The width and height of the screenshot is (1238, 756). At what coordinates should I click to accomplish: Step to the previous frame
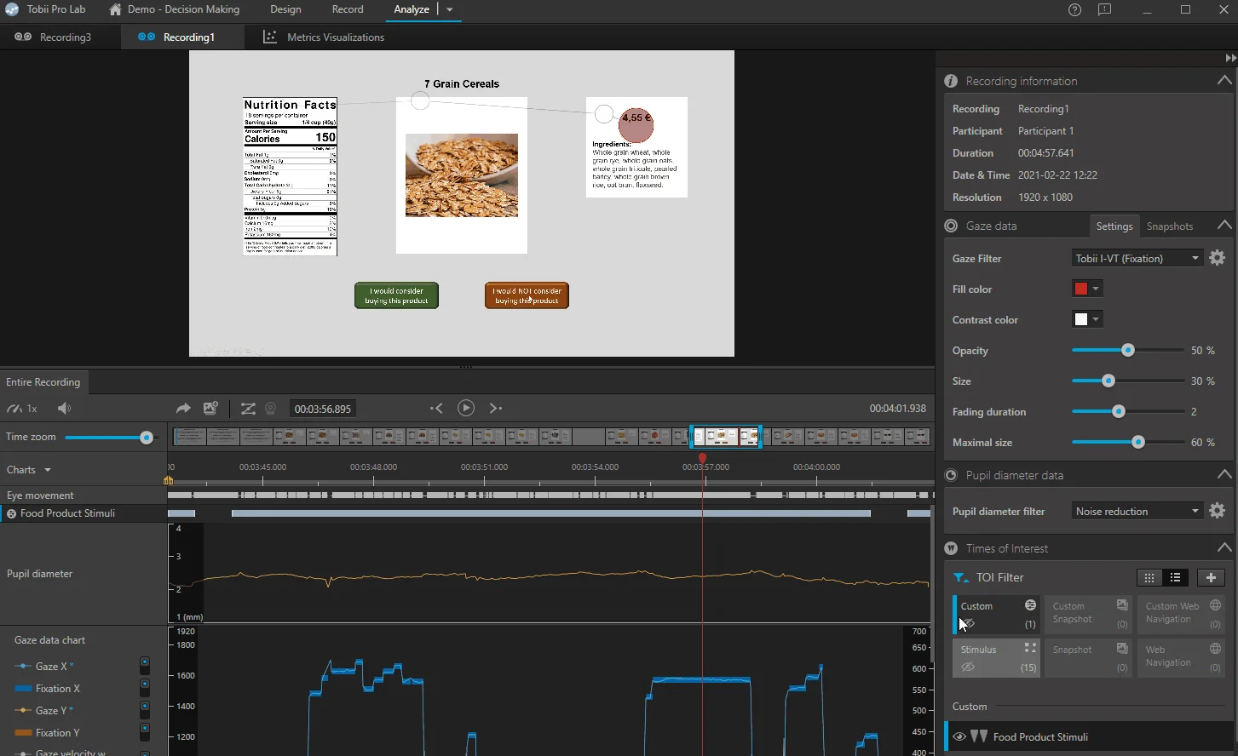436,409
